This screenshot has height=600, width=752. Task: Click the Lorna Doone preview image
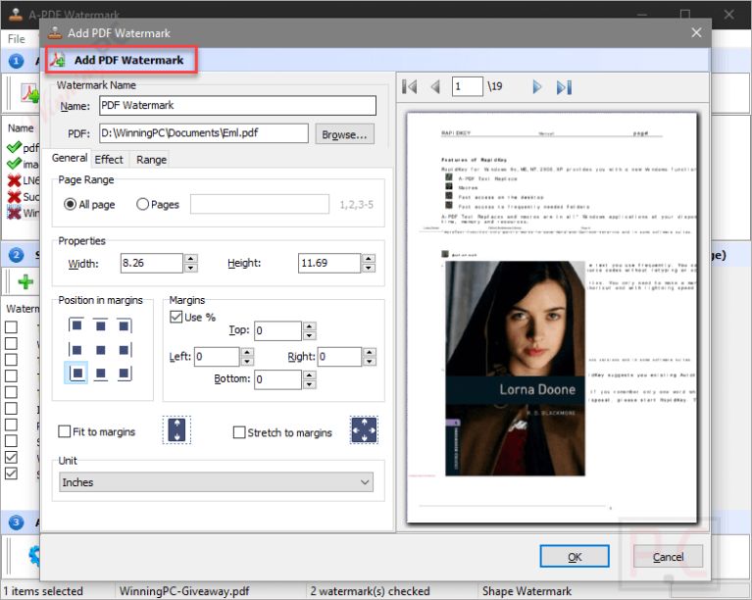coord(515,369)
